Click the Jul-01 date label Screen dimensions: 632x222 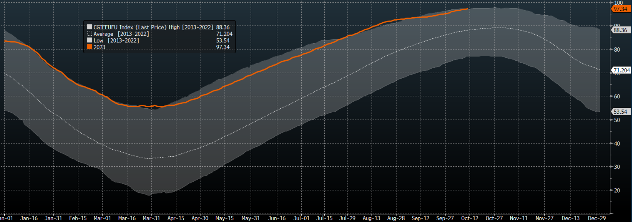click(x=301, y=218)
